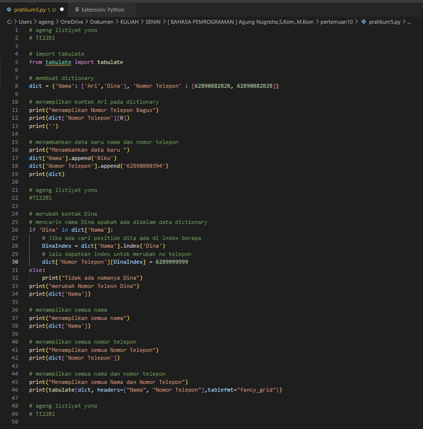Image resolution: width=423 pixels, height=429 pixels.
Task: Click line number 8 in gutter
Action: [x=17, y=86]
